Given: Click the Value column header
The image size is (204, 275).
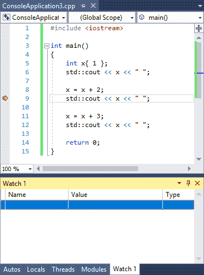Looking at the screenshot, I should tap(115, 195).
